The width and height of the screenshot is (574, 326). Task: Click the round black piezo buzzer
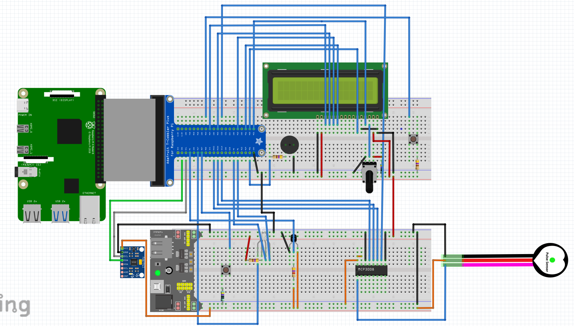[x=290, y=145]
